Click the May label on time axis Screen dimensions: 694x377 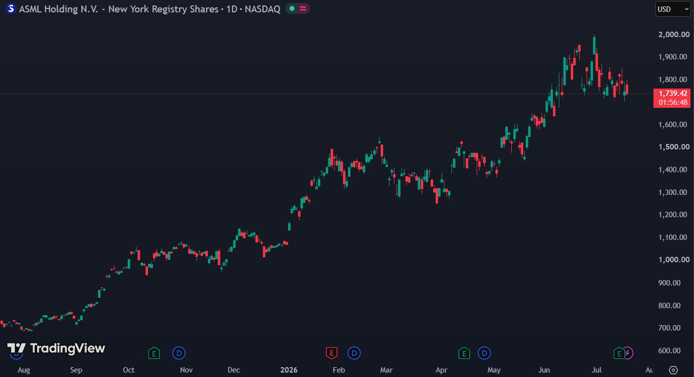(494, 370)
